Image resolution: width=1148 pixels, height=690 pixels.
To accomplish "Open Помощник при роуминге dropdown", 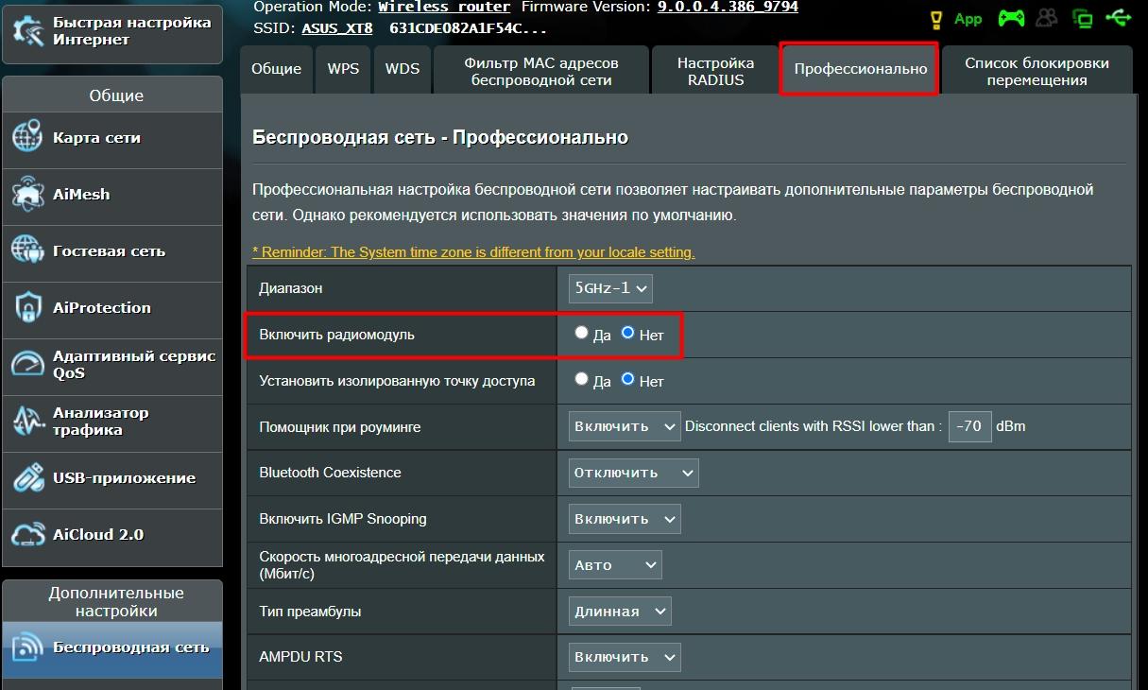I will (x=625, y=426).
